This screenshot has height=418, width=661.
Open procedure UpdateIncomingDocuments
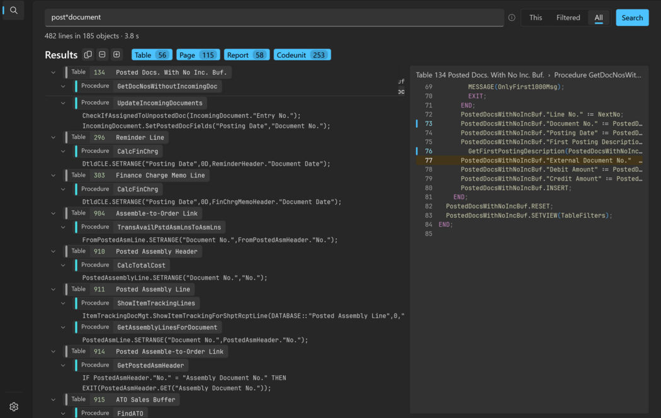point(141,103)
